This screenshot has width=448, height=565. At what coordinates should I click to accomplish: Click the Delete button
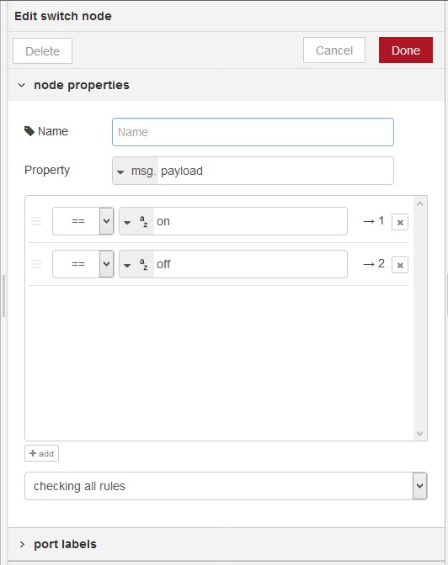tap(43, 50)
